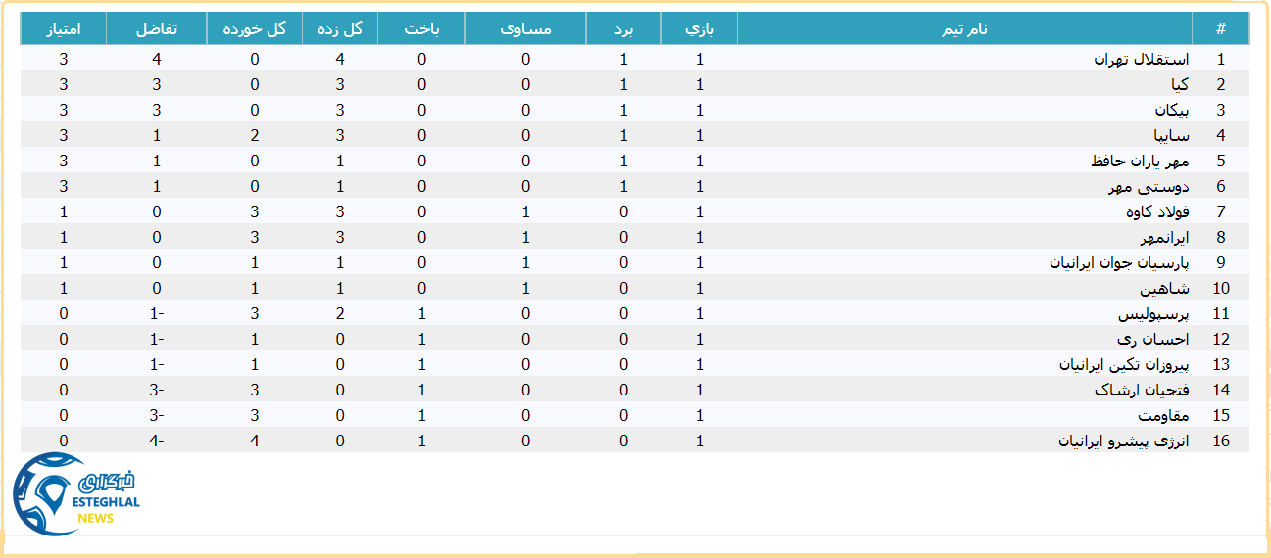
Task: Click the امتیاز (points) column header
Action: 64,29
